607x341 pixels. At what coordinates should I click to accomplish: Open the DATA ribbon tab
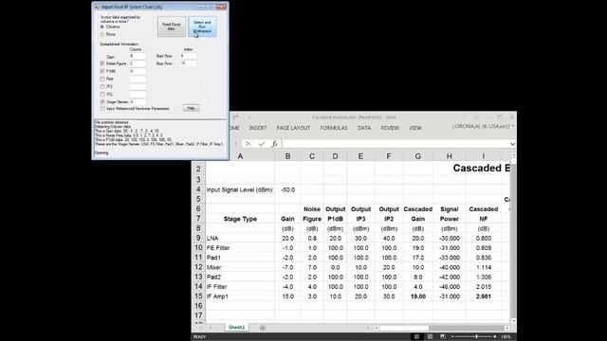(x=364, y=128)
